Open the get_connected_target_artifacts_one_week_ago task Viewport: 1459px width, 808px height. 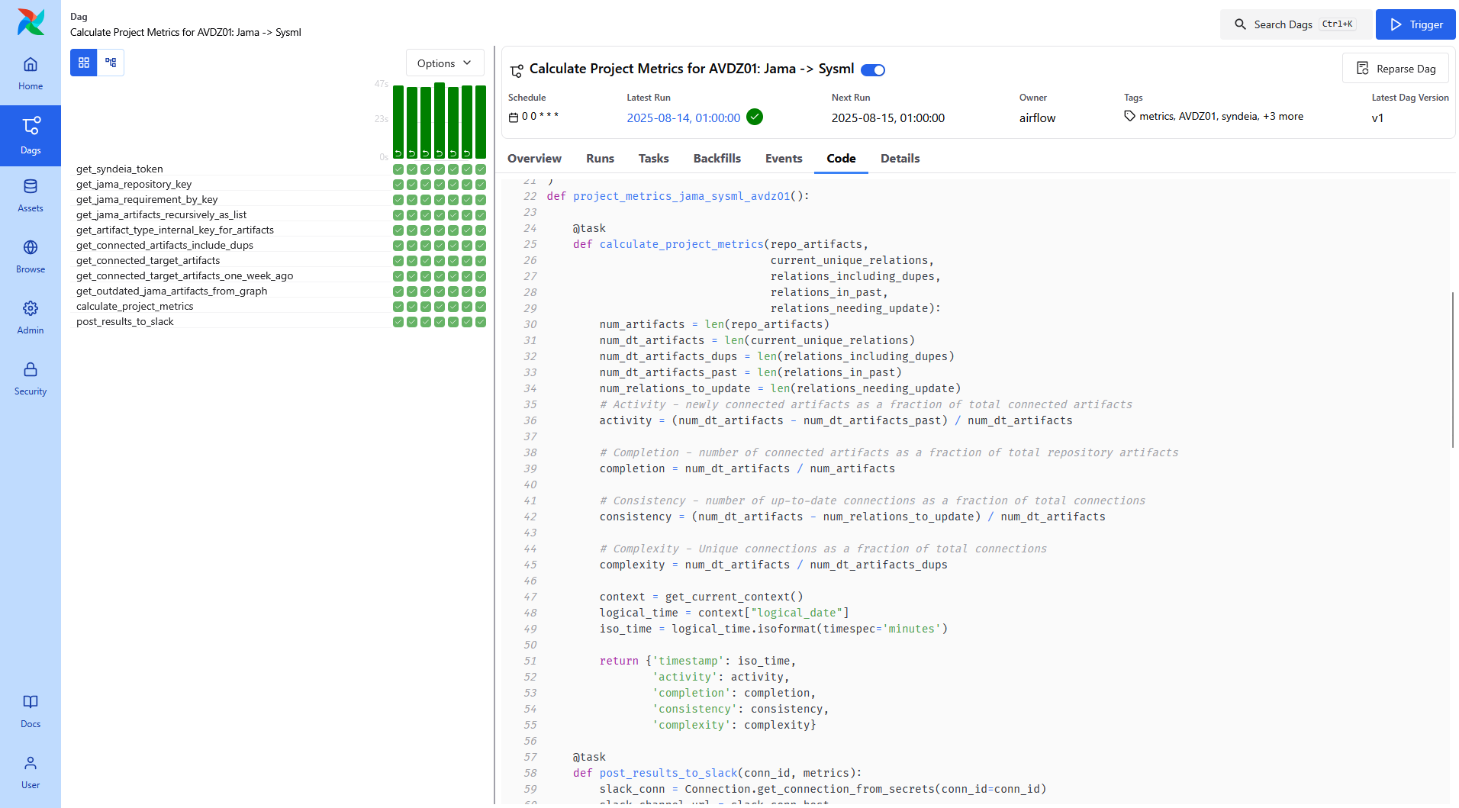tap(185, 276)
